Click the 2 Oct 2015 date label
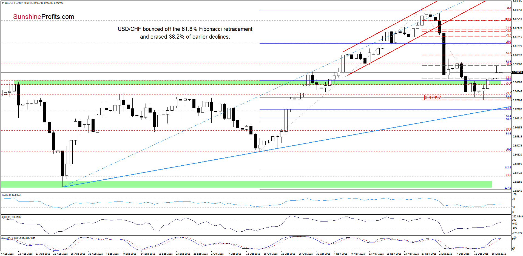The width and height of the screenshot is (523, 256). [217, 254]
